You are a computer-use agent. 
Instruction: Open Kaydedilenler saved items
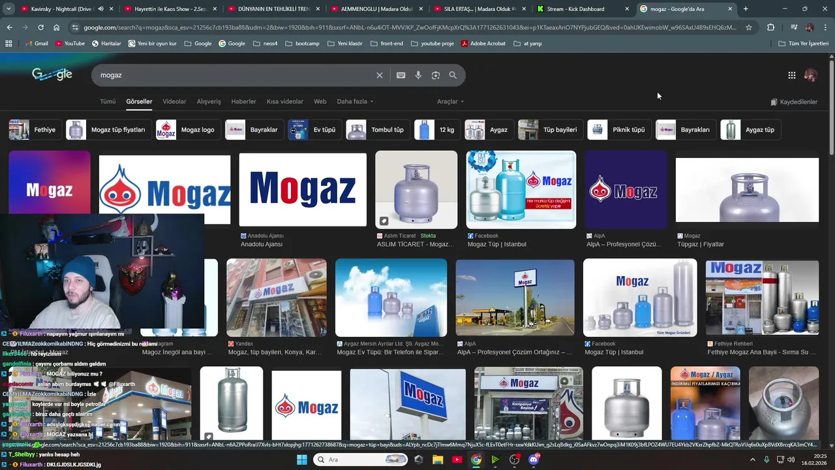tap(794, 102)
